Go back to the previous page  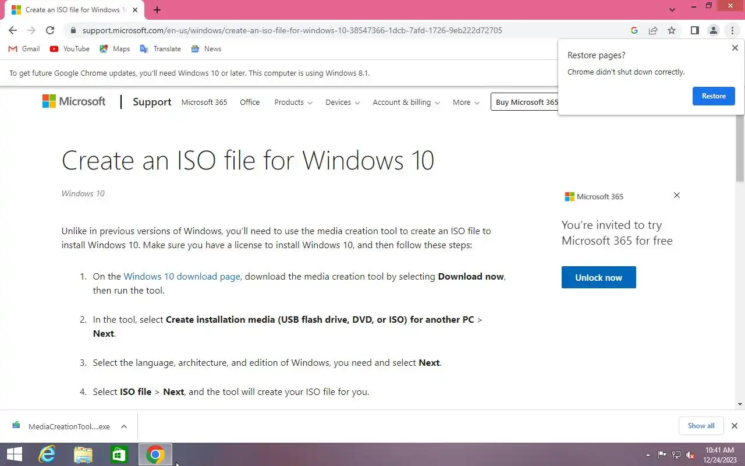pyautogui.click(x=13, y=30)
